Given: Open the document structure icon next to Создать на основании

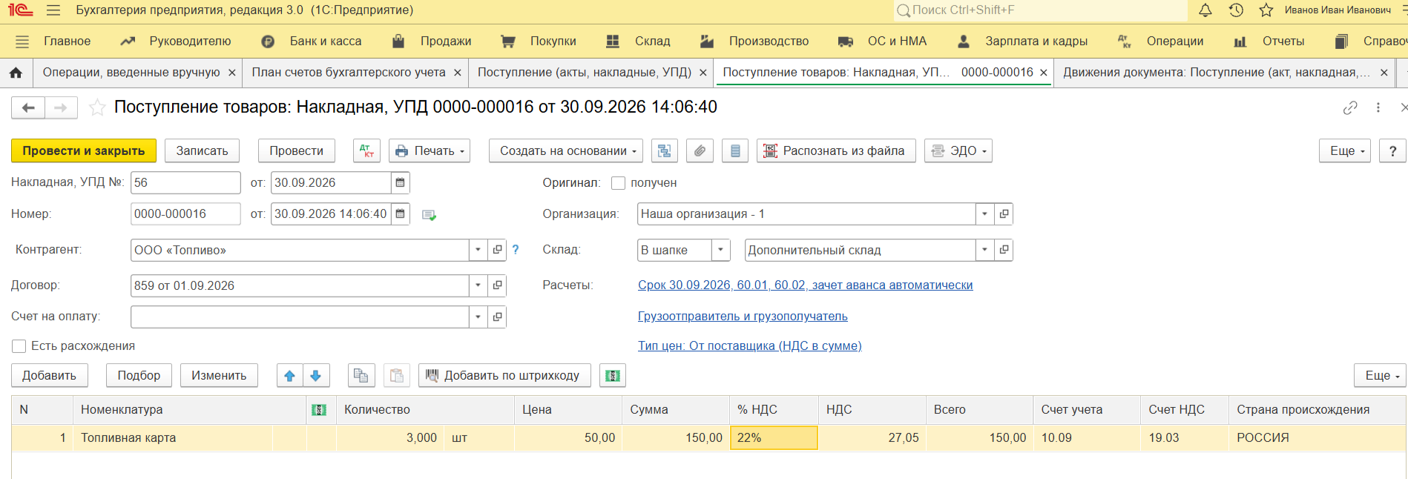Looking at the screenshot, I should [x=664, y=151].
